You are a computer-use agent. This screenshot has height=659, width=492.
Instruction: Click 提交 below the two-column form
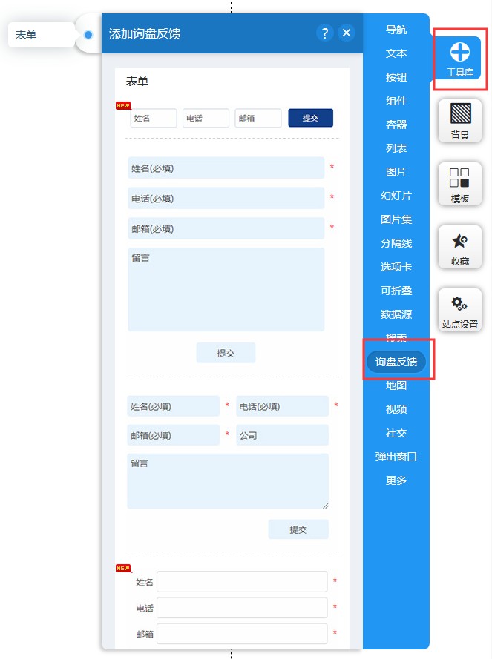click(298, 529)
